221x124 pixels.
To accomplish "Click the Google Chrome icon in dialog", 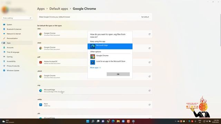I will pyautogui.click(x=93, y=56).
